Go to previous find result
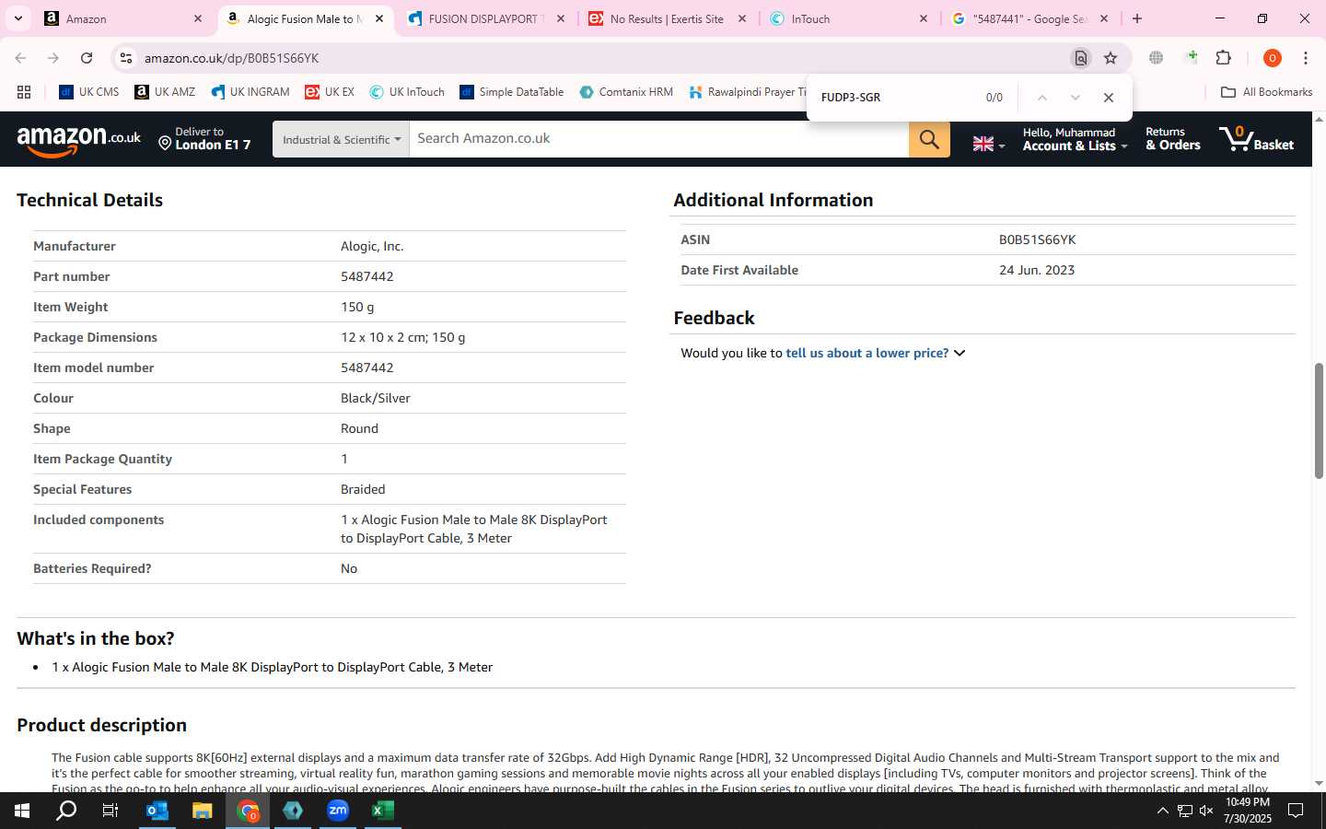Screen dimensions: 1326x829 1041,98
